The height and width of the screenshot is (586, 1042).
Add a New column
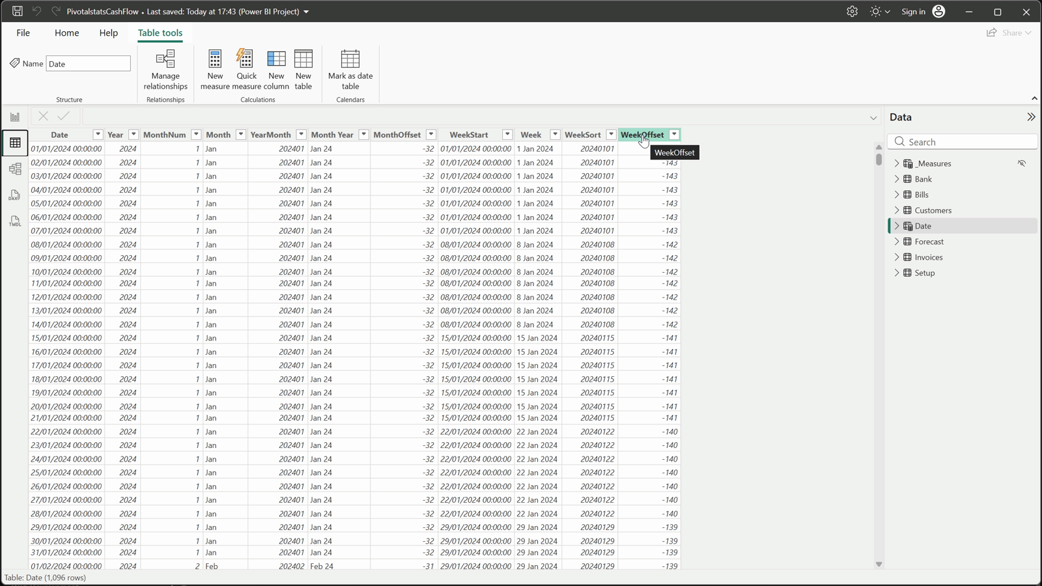pos(276,70)
